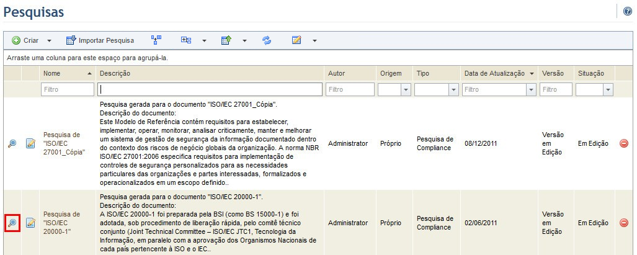Image resolution: width=637 pixels, height=255 pixels.
Task: Click the hierarchy tree toolbar icon
Action: pyautogui.click(x=156, y=40)
